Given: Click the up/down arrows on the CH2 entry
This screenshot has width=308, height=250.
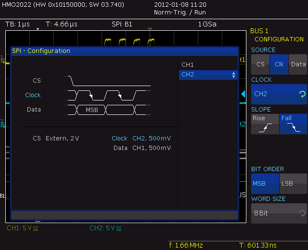Looking at the screenshot, I should tap(234, 75).
